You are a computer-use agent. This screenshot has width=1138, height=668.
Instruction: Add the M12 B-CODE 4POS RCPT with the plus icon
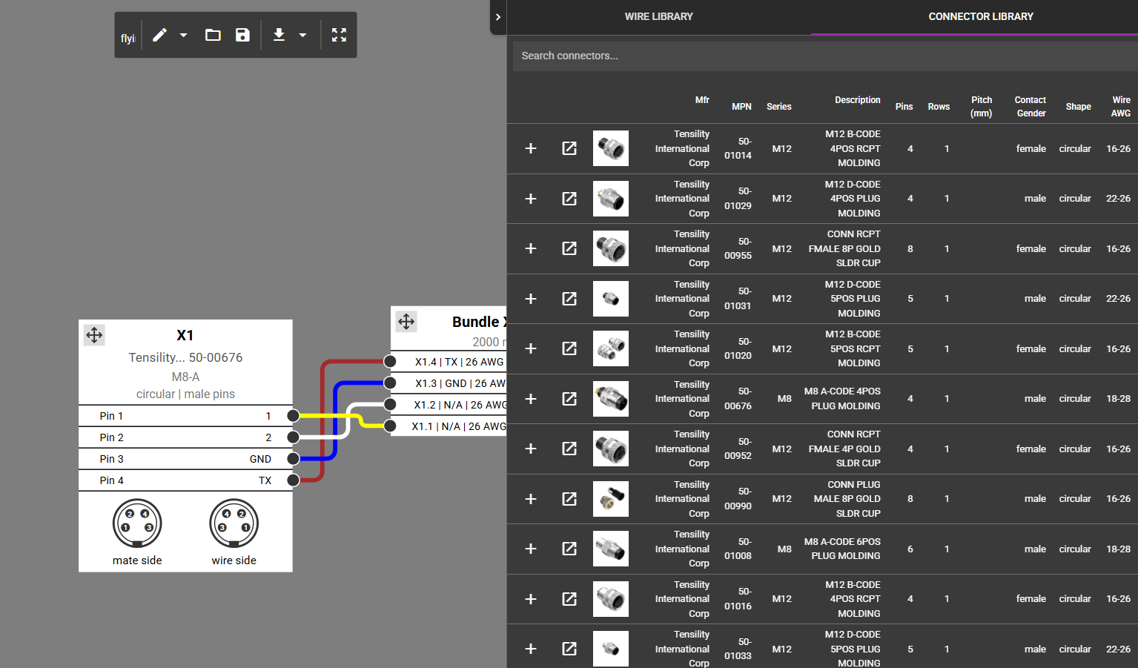click(x=530, y=148)
